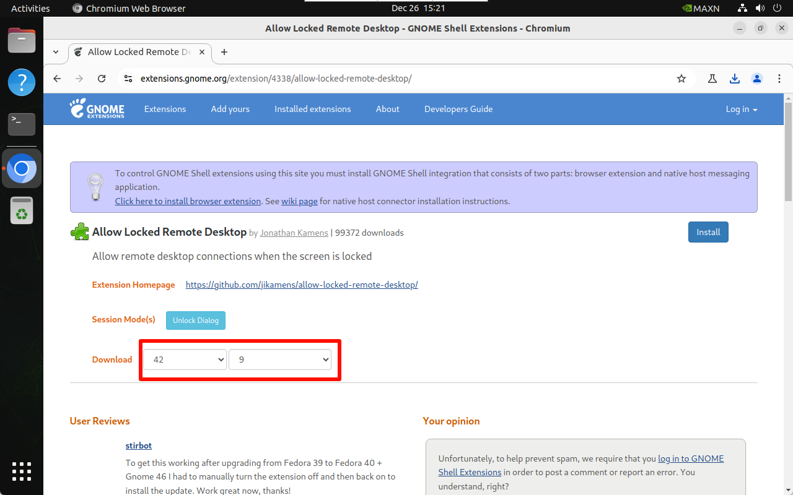
Task: Click the browser profile icon
Action: coord(756,79)
